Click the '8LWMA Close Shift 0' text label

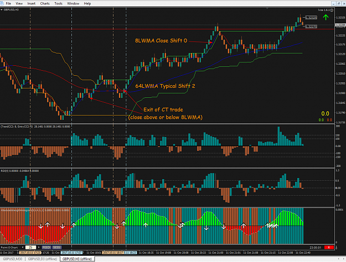(x=161, y=41)
